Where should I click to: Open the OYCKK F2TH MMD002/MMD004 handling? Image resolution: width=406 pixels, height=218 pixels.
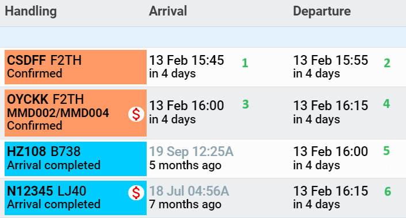click(x=75, y=113)
